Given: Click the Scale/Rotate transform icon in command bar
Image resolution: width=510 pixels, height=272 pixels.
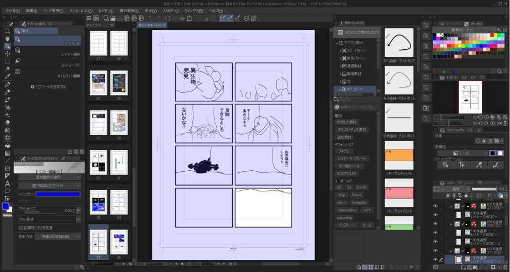Looking at the screenshot, I should click(x=189, y=19).
